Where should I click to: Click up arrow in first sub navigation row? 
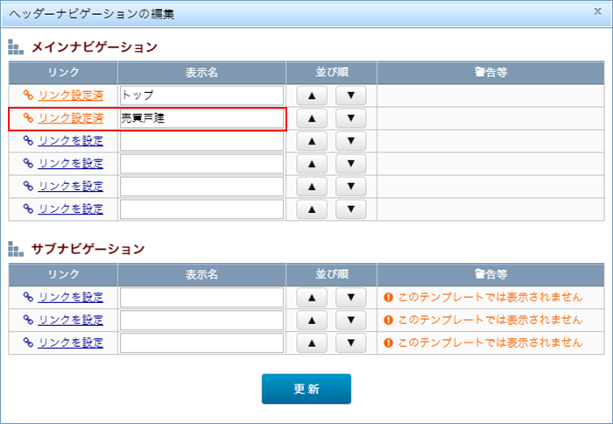pyautogui.click(x=312, y=298)
